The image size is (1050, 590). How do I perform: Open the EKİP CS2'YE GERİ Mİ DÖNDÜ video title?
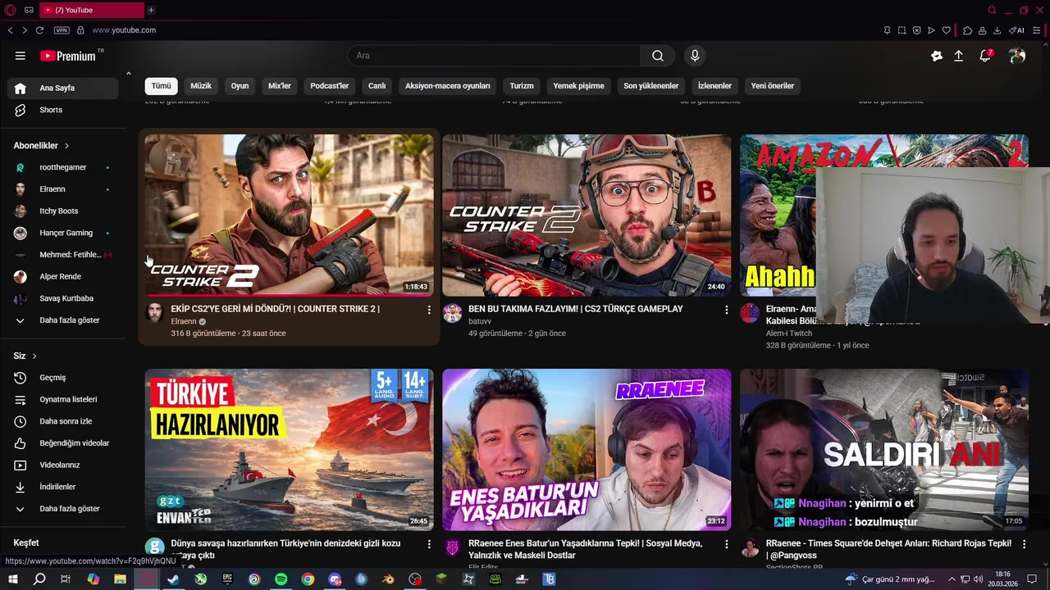[275, 309]
